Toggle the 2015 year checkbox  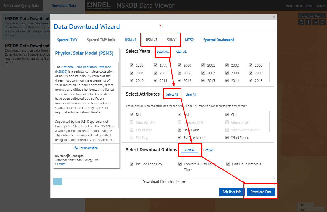[251, 80]
